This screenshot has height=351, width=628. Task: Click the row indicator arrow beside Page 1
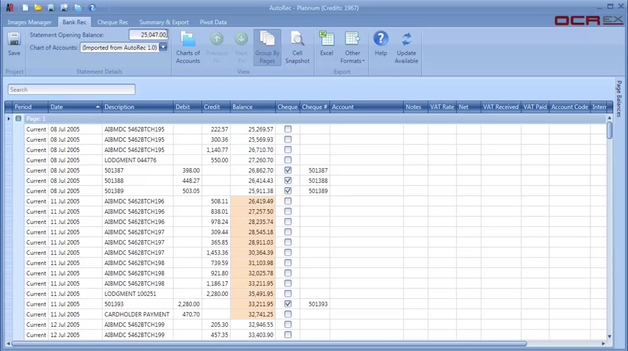tap(8, 119)
